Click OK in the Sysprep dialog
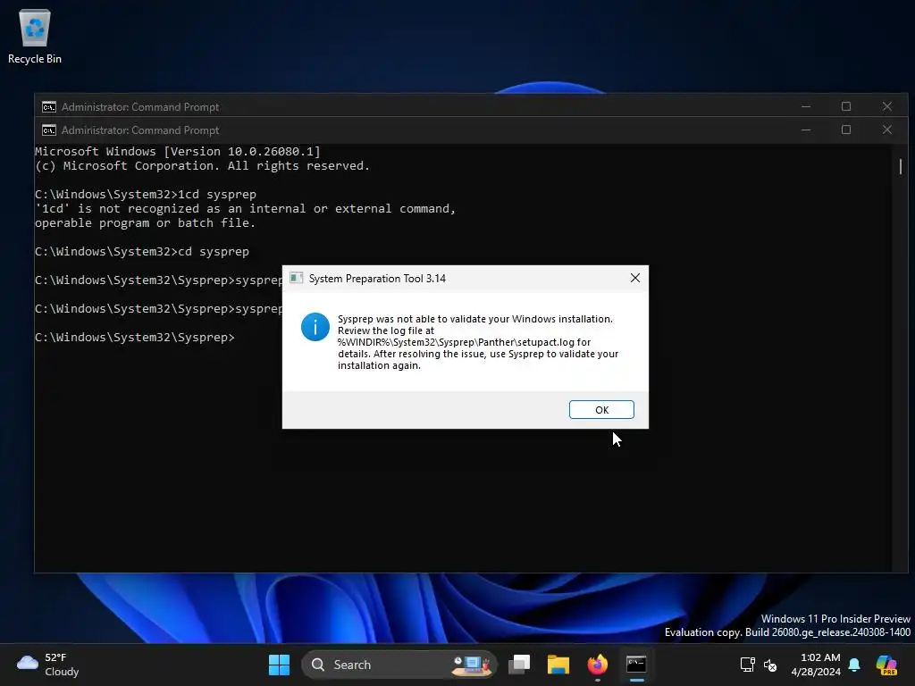 click(x=601, y=409)
